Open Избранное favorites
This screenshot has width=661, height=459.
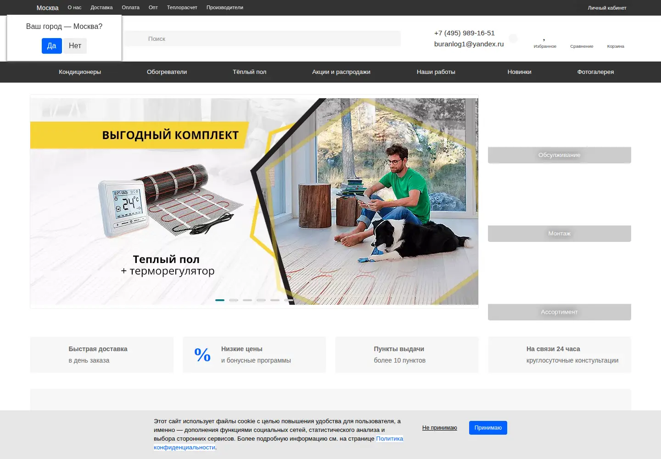click(x=545, y=42)
